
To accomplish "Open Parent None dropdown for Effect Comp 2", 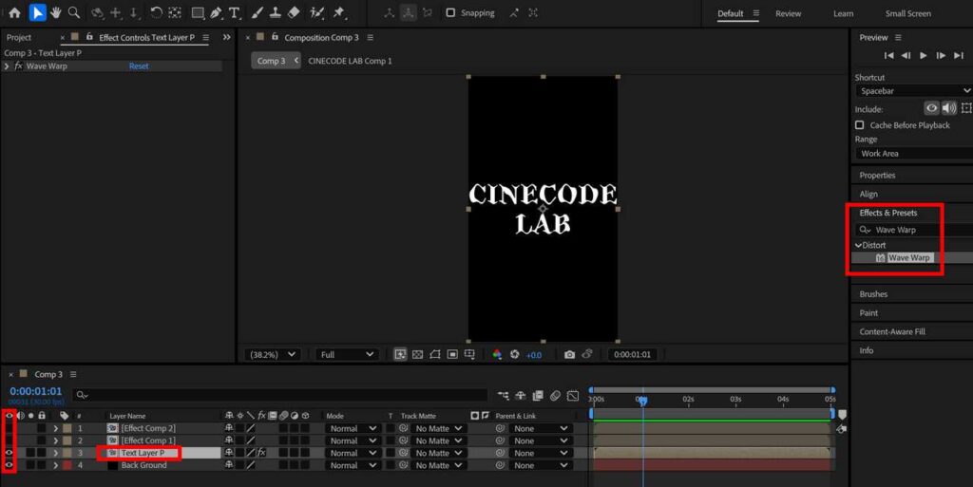I will tap(540, 428).
